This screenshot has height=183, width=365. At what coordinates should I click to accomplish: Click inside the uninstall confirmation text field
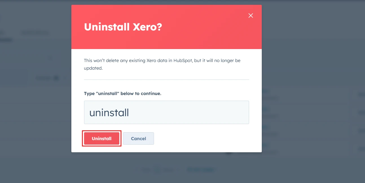(x=166, y=112)
